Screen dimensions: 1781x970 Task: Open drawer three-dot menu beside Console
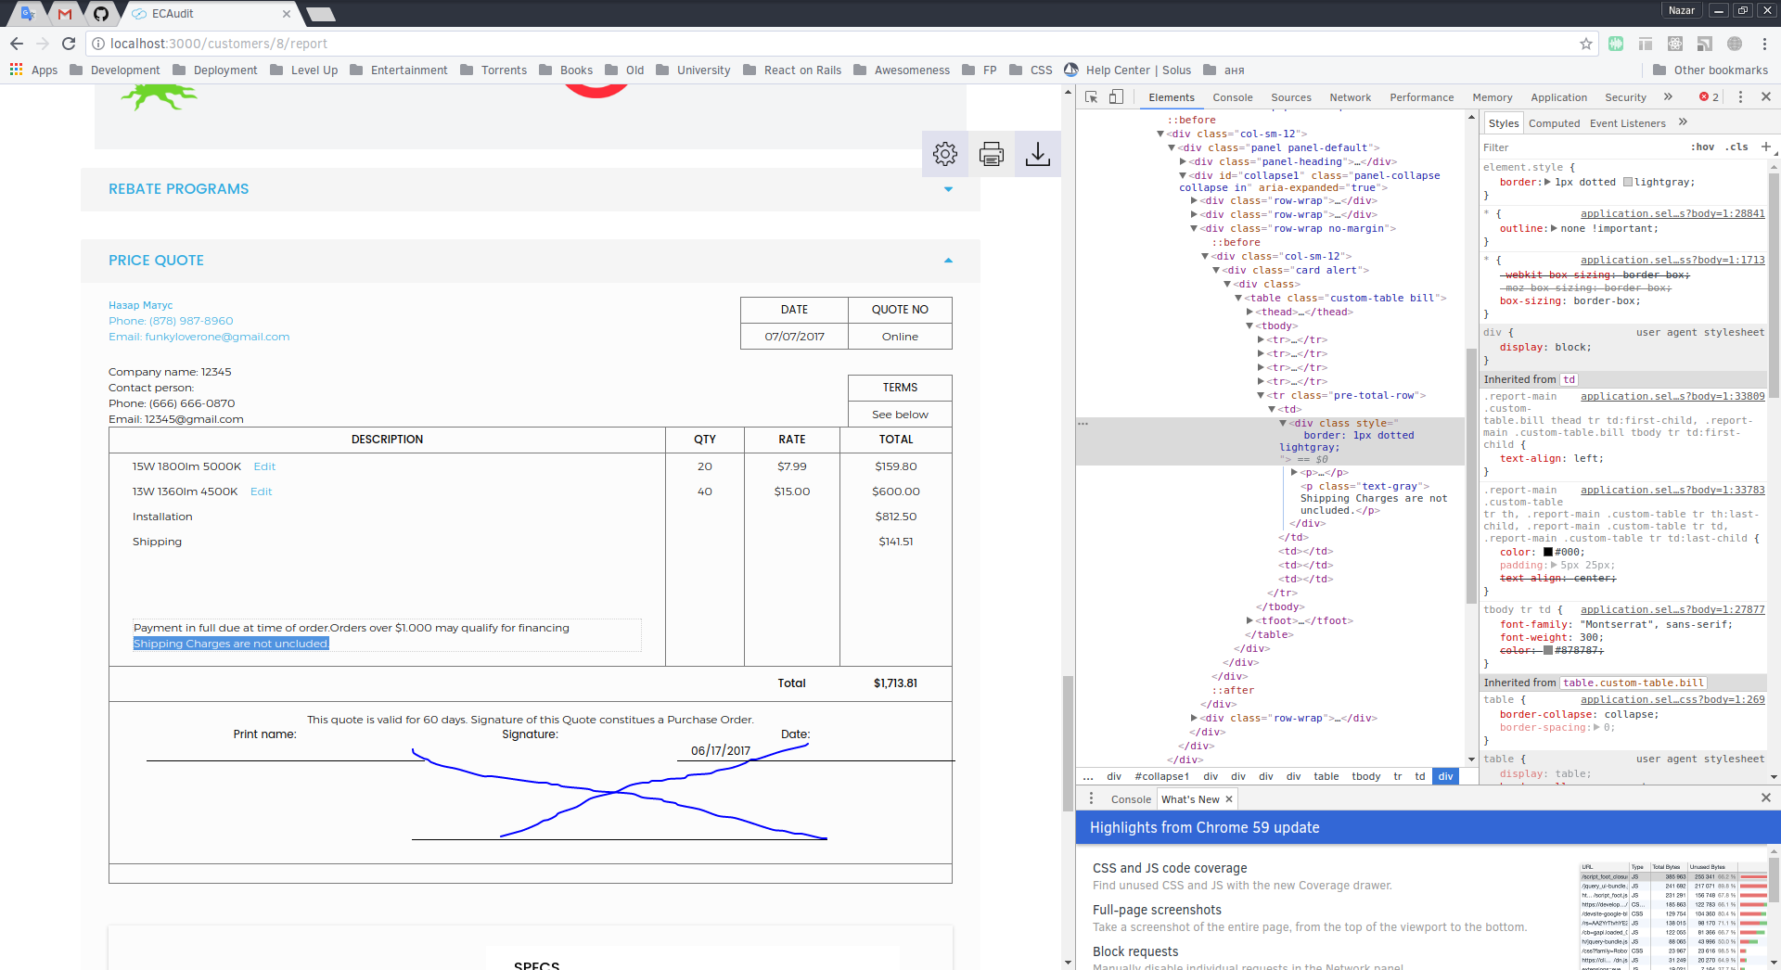coord(1091,798)
